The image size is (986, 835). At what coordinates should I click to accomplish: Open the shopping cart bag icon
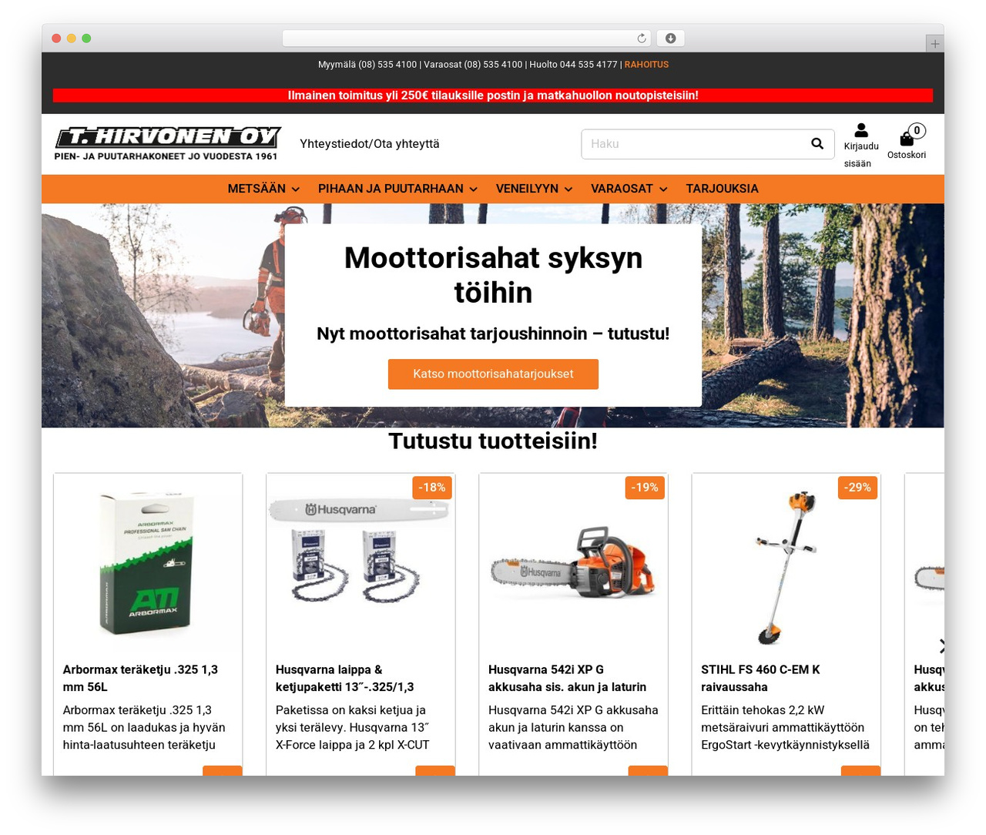point(907,139)
